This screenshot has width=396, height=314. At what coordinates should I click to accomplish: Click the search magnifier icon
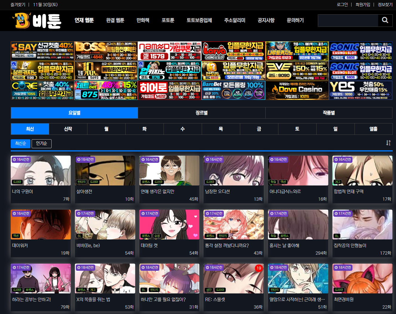[x=385, y=20]
